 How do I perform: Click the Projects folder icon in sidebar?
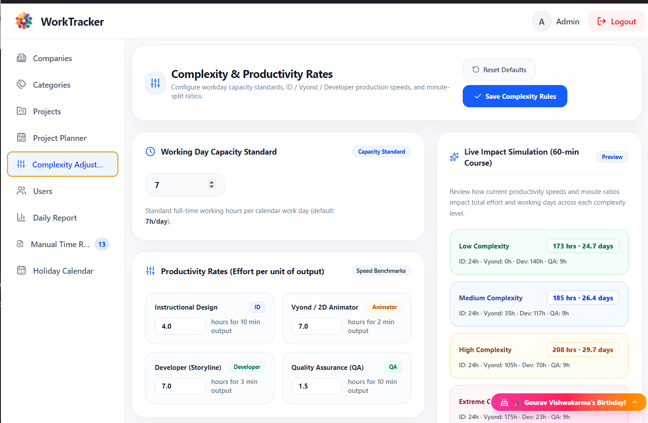point(21,111)
